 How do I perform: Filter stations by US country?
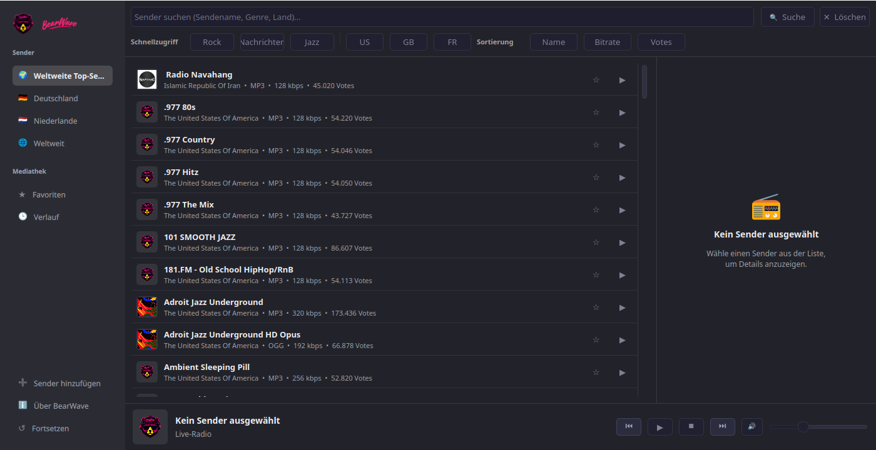tap(365, 42)
